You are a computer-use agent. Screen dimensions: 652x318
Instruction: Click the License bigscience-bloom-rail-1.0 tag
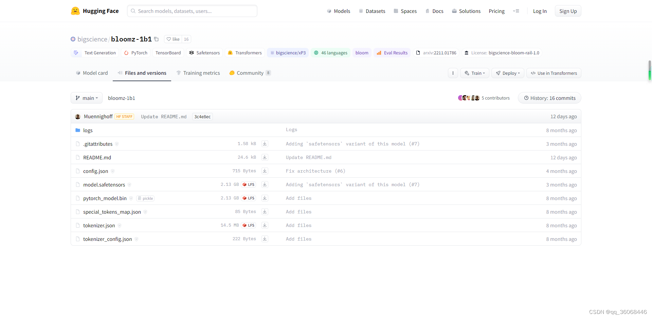(x=502, y=53)
